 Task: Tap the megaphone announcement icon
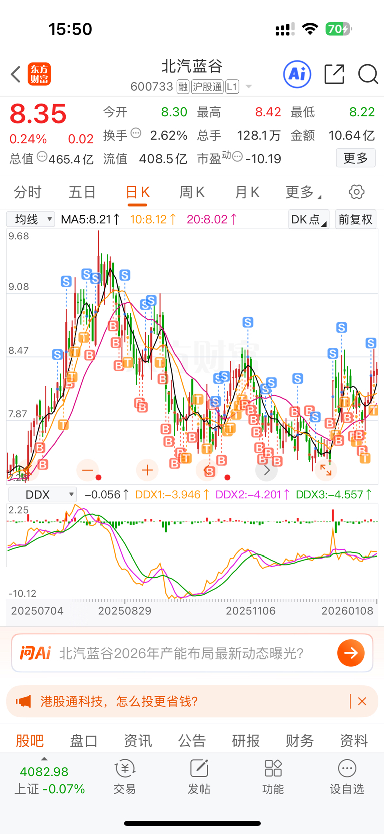point(23,701)
